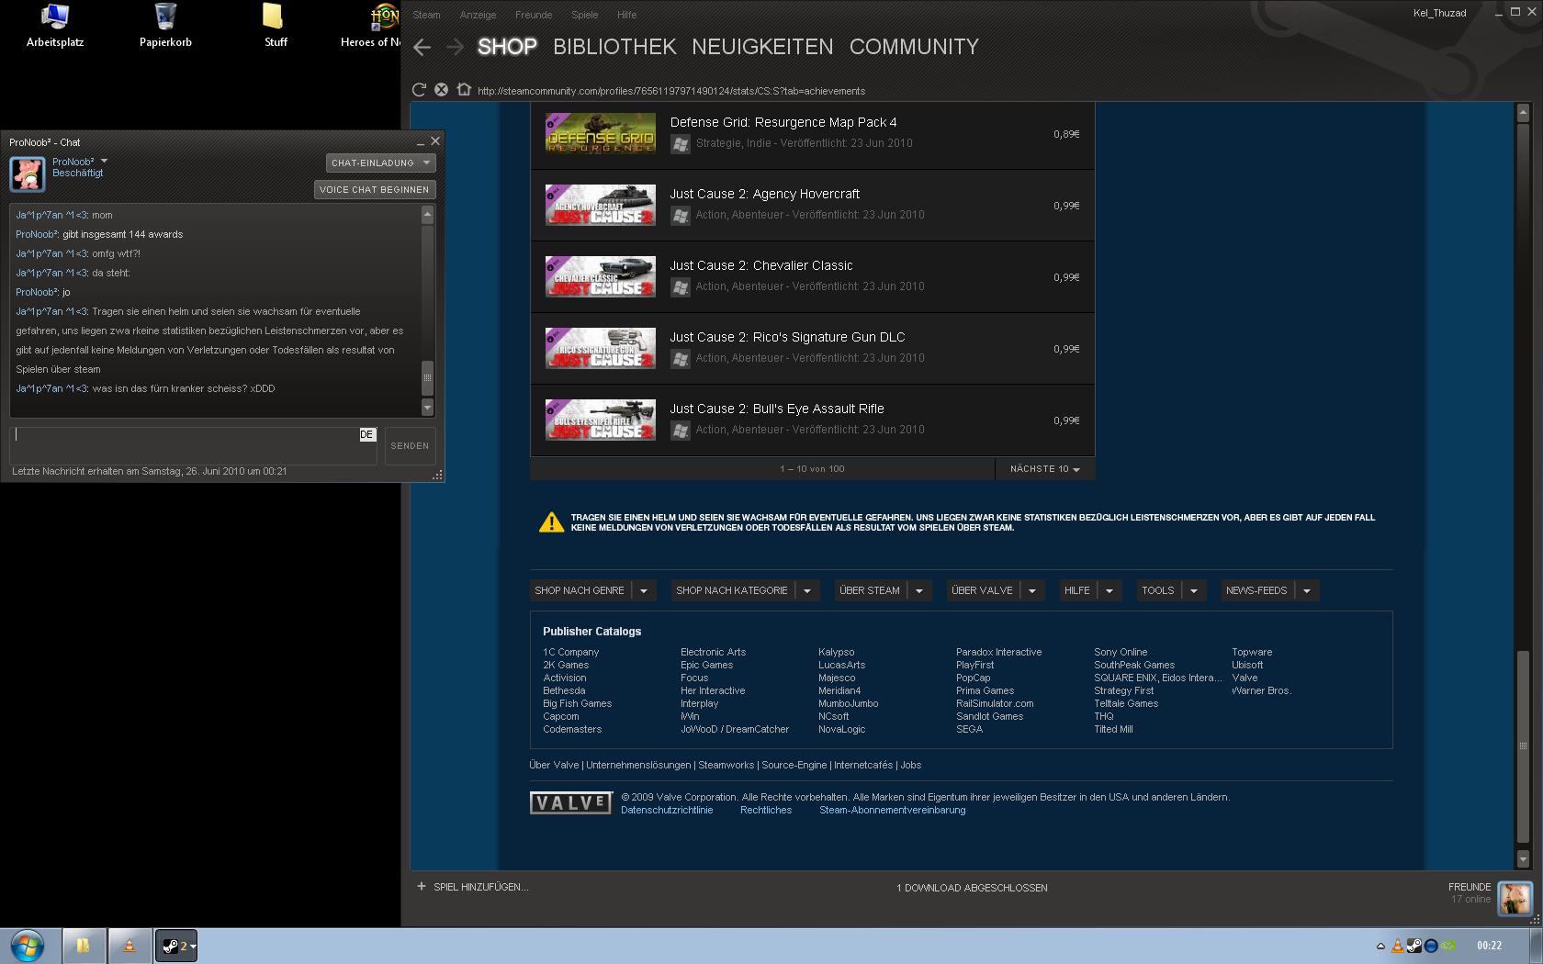Open the Just Cause 2 Agency Hovercraft thumbnail
This screenshot has height=964, width=1543.
click(x=601, y=206)
